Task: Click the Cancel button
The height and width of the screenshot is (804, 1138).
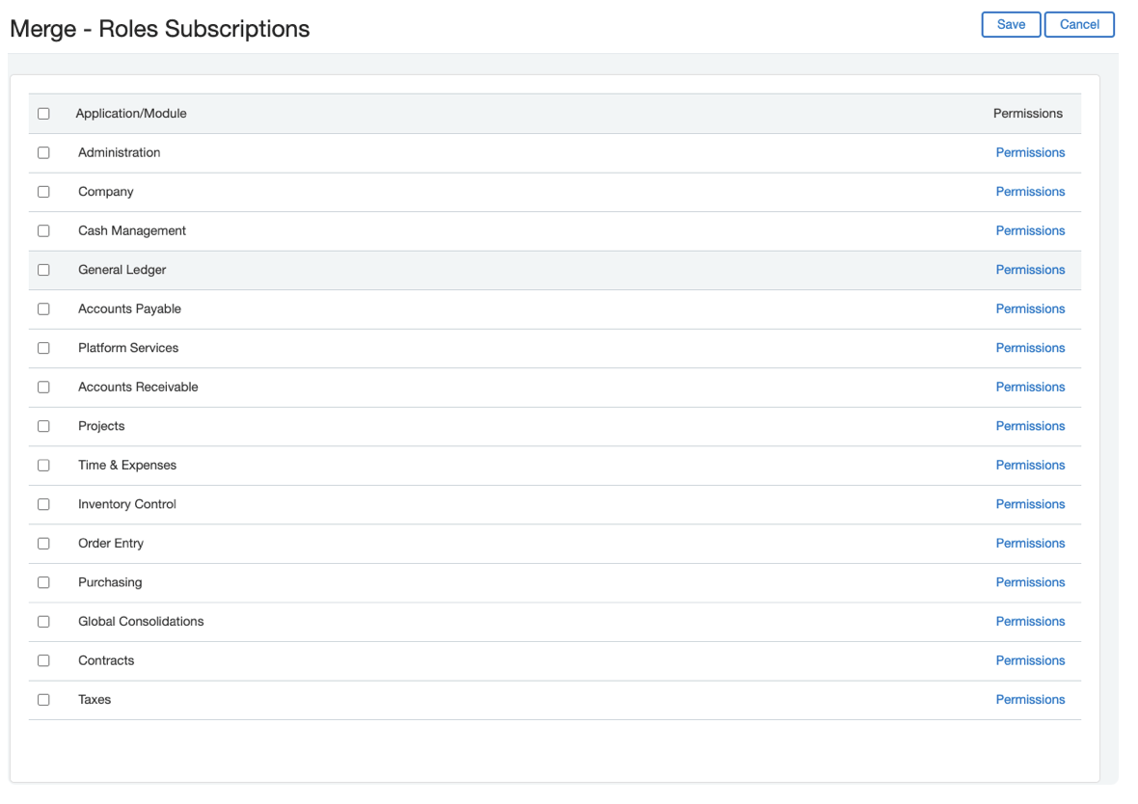Action: [x=1078, y=25]
